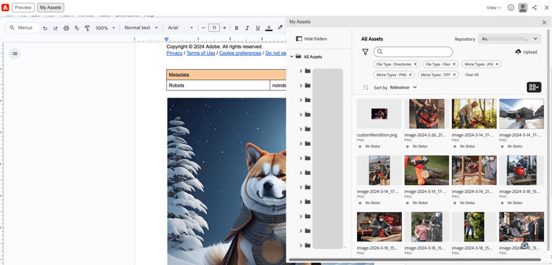This screenshot has height=265, width=552.
Task: Click the print icon
Action: click(x=66, y=28)
